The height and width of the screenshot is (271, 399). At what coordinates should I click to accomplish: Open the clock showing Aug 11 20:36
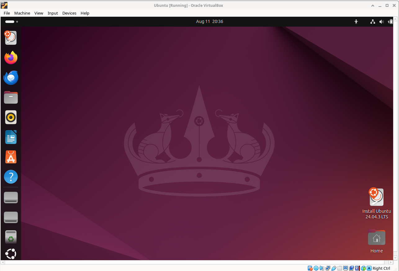(209, 21)
